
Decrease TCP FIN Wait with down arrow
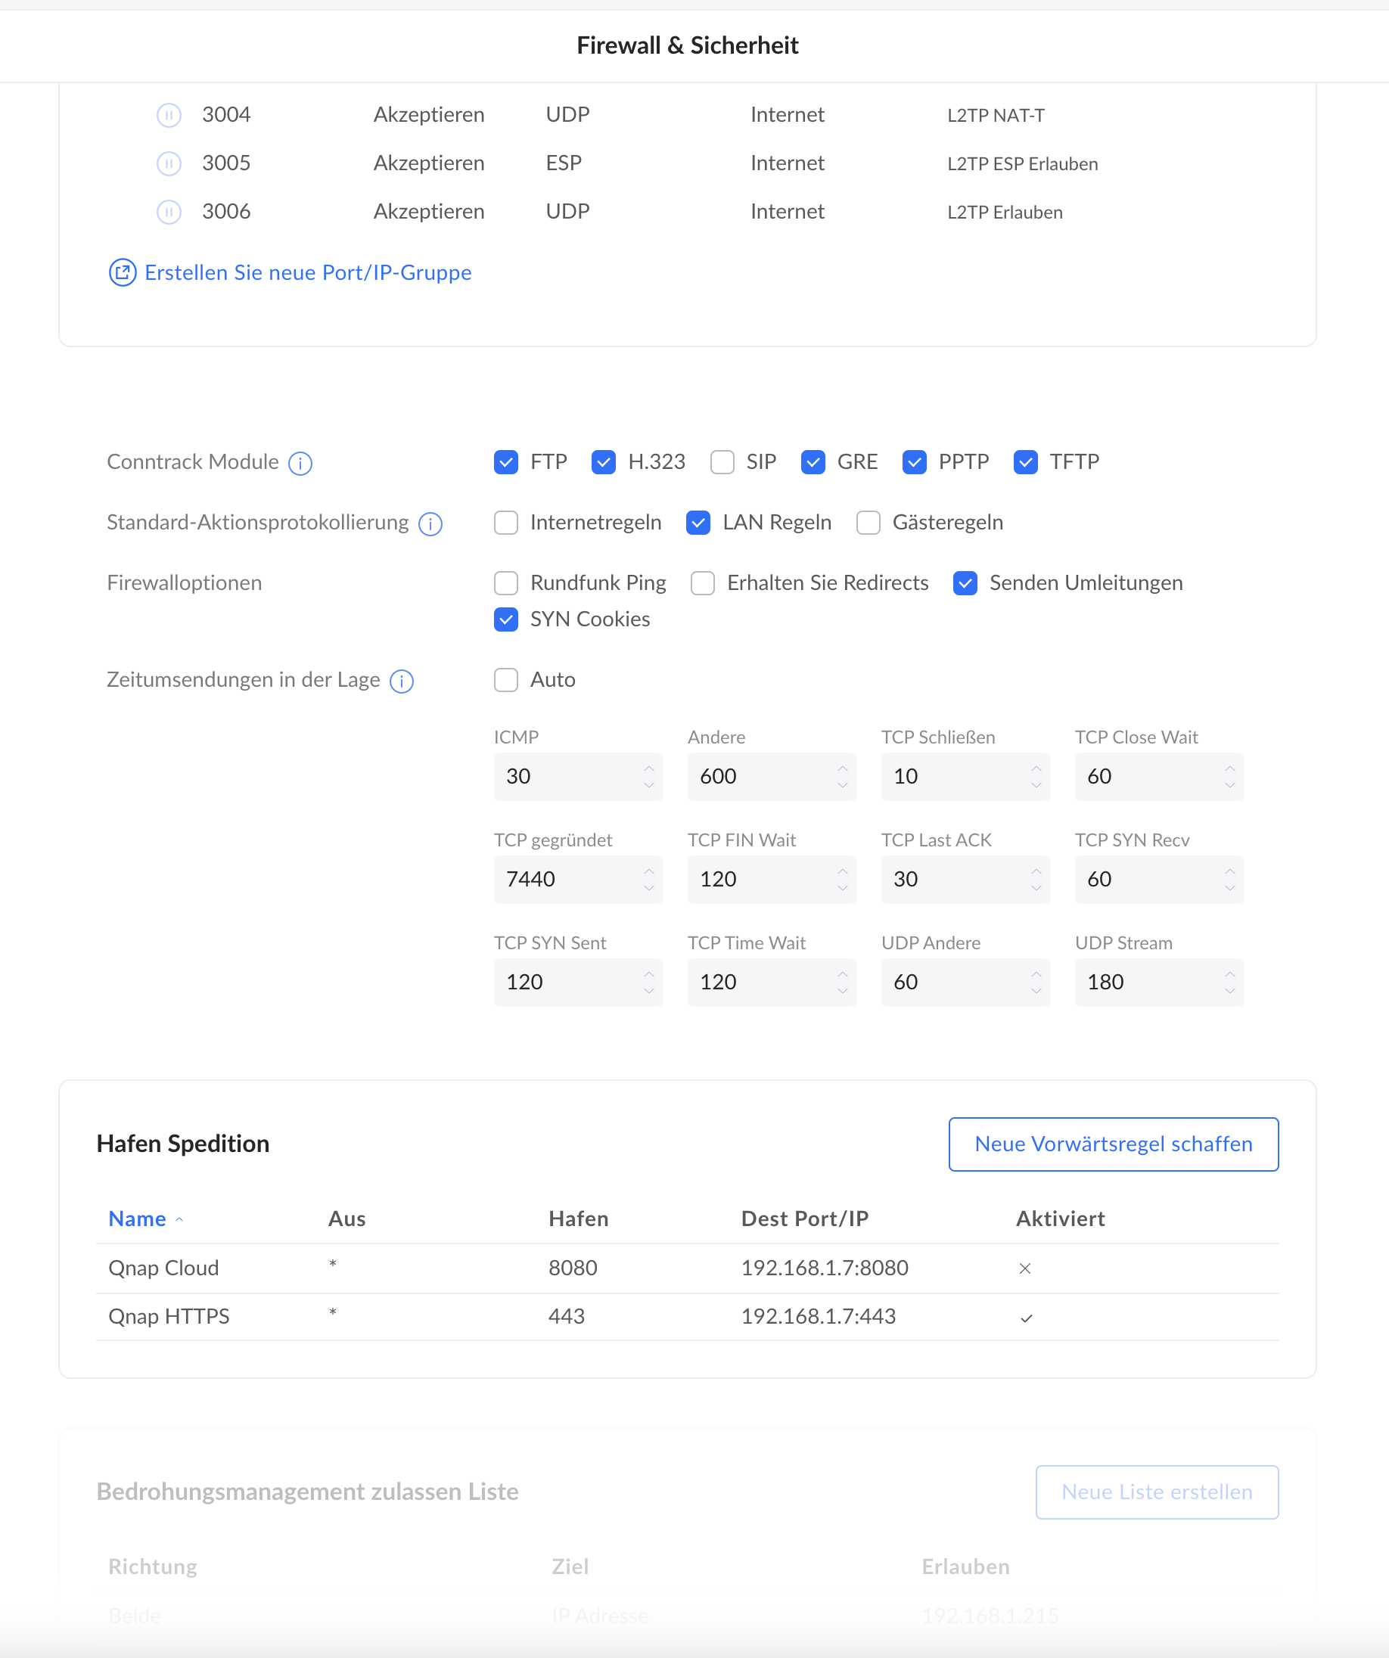tap(843, 888)
